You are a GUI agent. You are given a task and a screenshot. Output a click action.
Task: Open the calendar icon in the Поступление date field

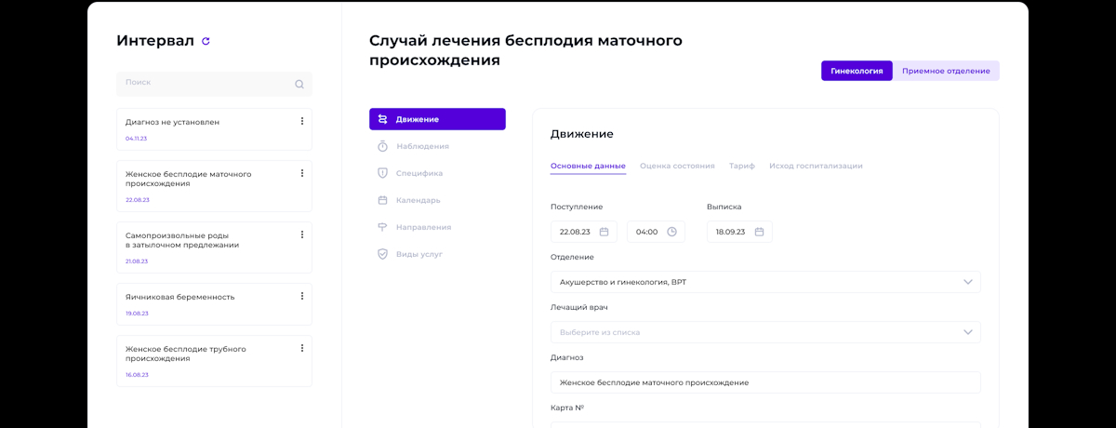604,232
